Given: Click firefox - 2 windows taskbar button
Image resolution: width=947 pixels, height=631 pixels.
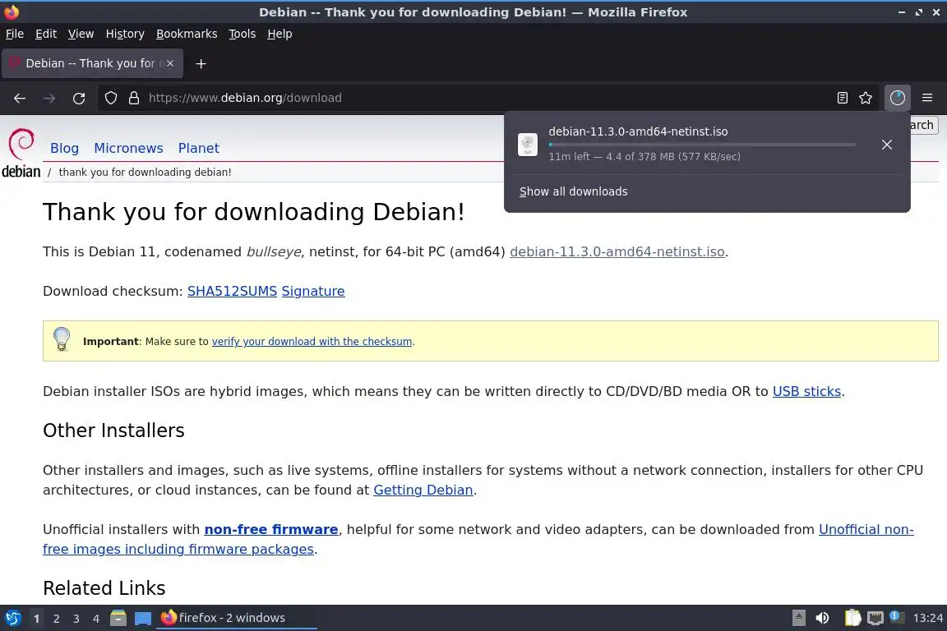Looking at the screenshot, I should (x=236, y=618).
